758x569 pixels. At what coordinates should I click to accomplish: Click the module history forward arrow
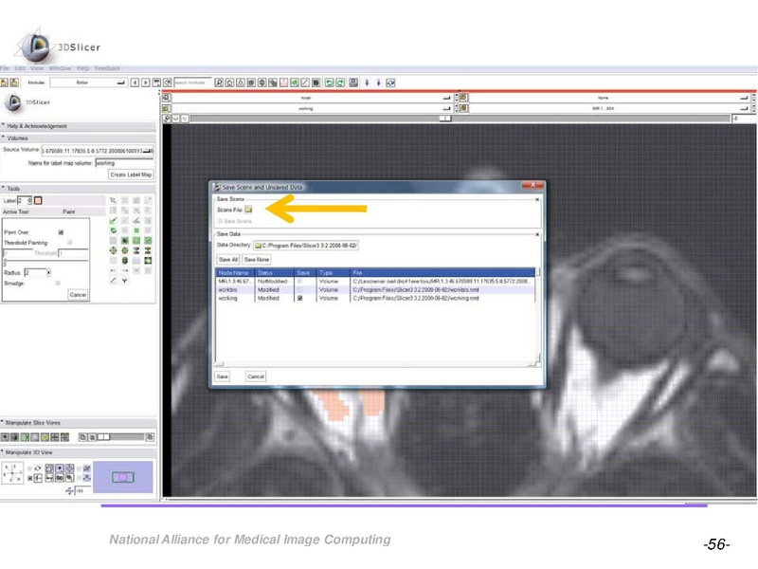[x=146, y=83]
